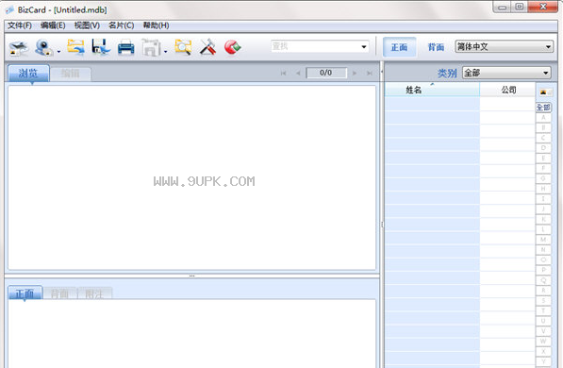563x368 pixels.
Task: Switch to the 浏览 browse tab
Action: [x=28, y=74]
